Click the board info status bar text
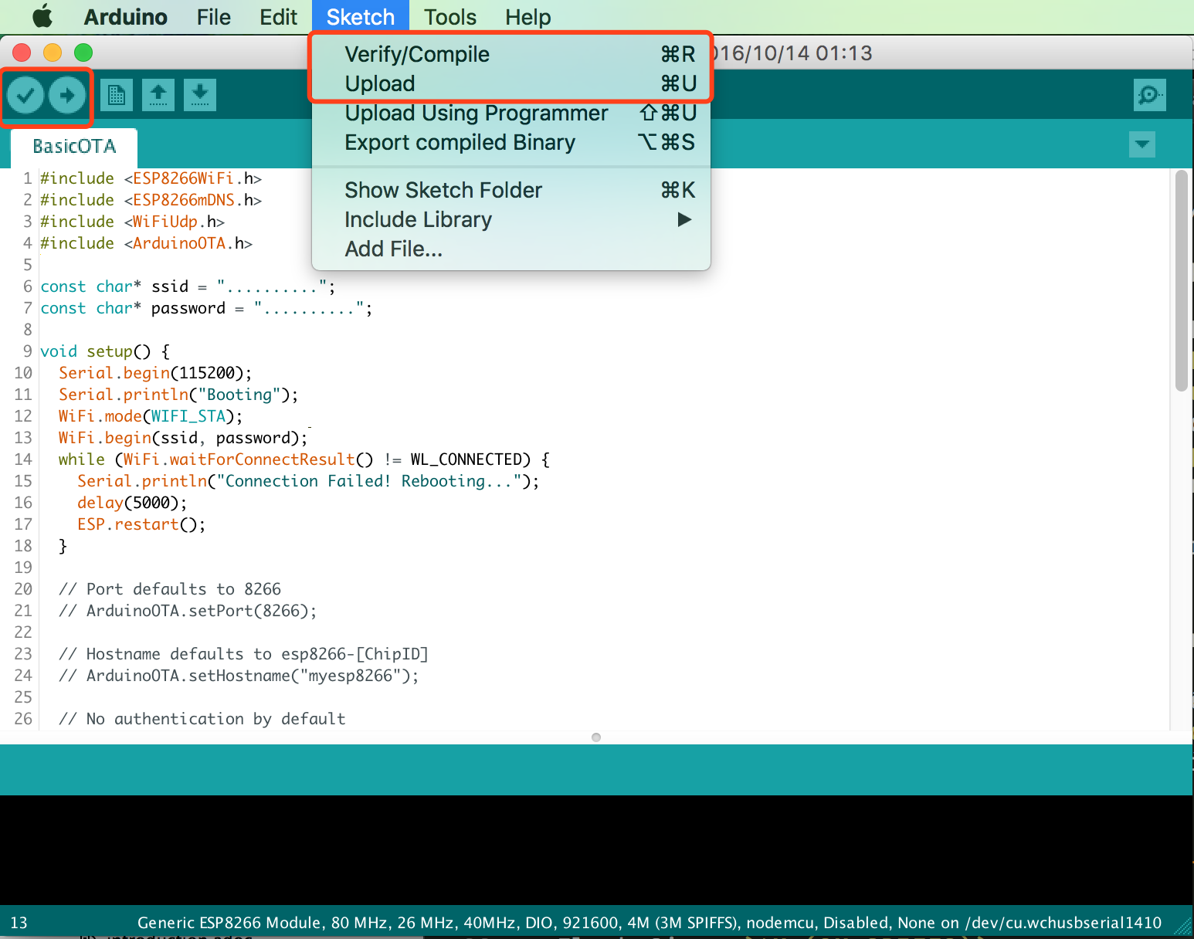Screen dimensions: 1194x939 650,923
